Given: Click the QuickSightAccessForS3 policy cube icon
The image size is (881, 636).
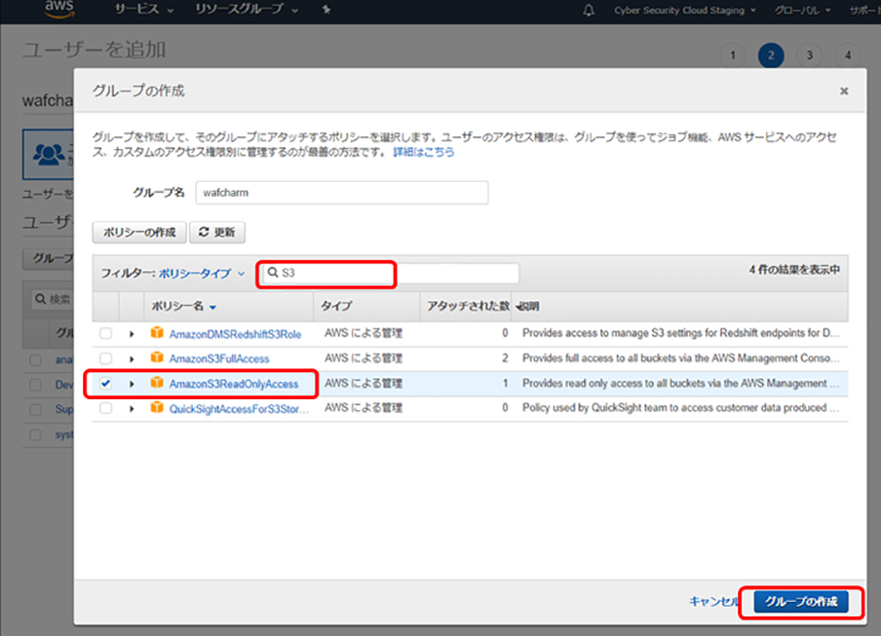Looking at the screenshot, I should click(157, 408).
